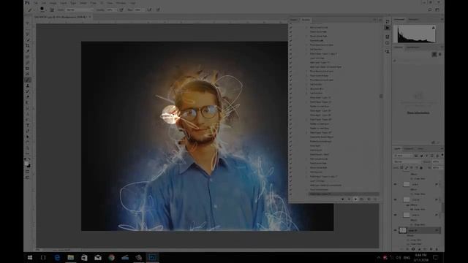
Task: Click the selected layer's thumbnail
Action: click(x=403, y=230)
